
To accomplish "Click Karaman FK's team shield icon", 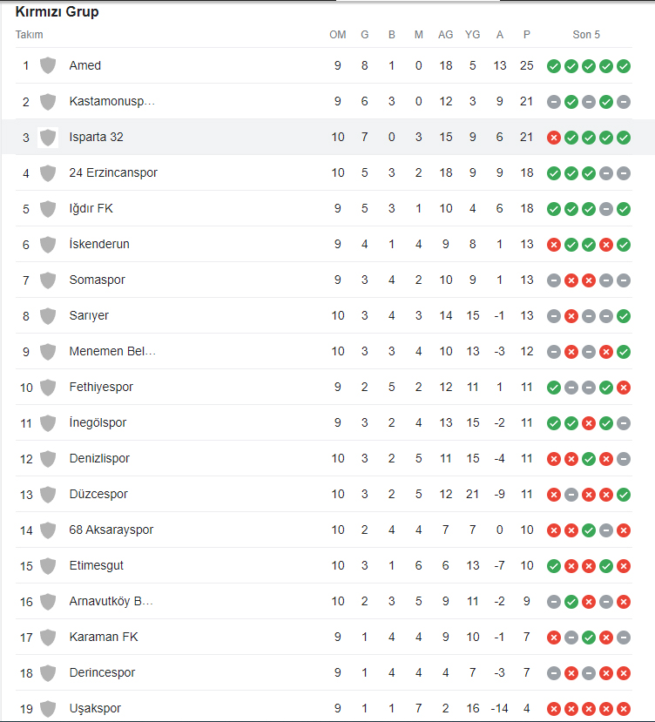I will tap(48, 638).
